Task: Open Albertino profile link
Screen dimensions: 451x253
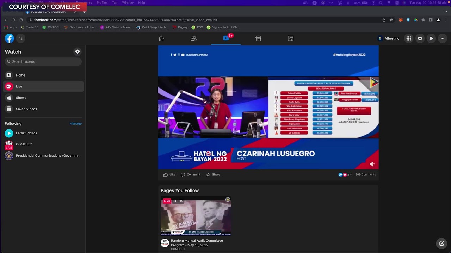Action: 388,38
